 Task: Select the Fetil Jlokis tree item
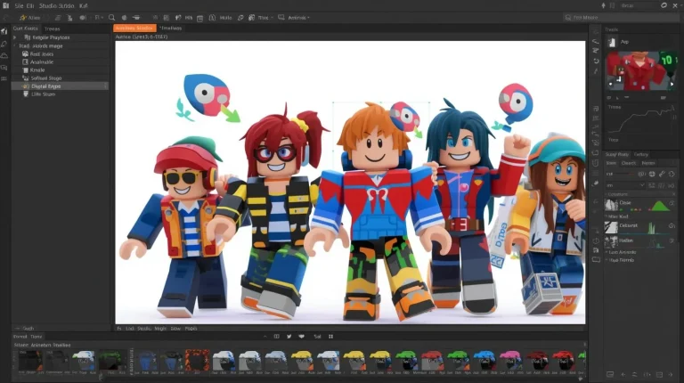point(42,54)
